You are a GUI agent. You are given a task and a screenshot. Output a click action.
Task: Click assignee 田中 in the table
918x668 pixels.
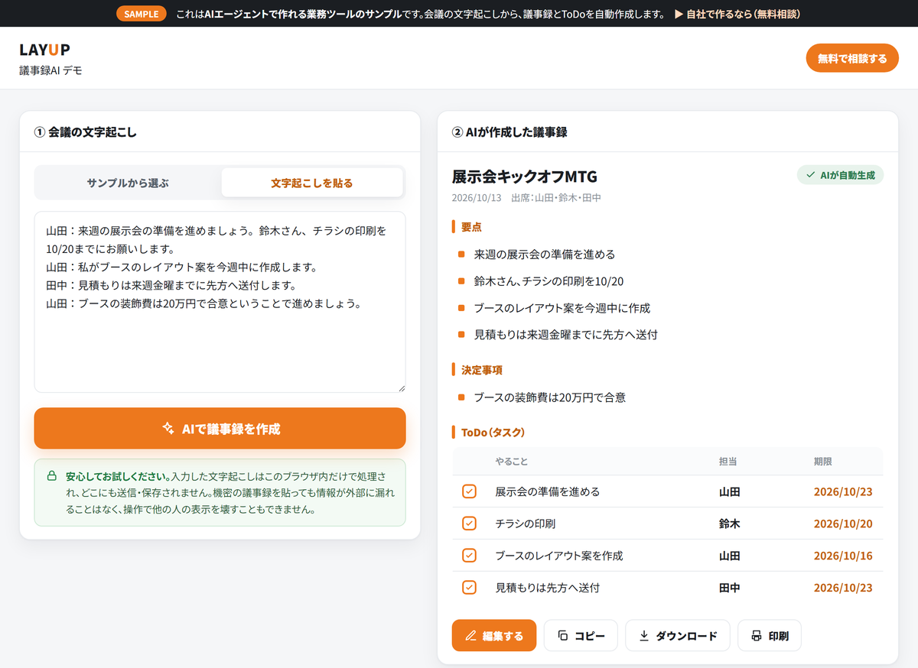730,589
